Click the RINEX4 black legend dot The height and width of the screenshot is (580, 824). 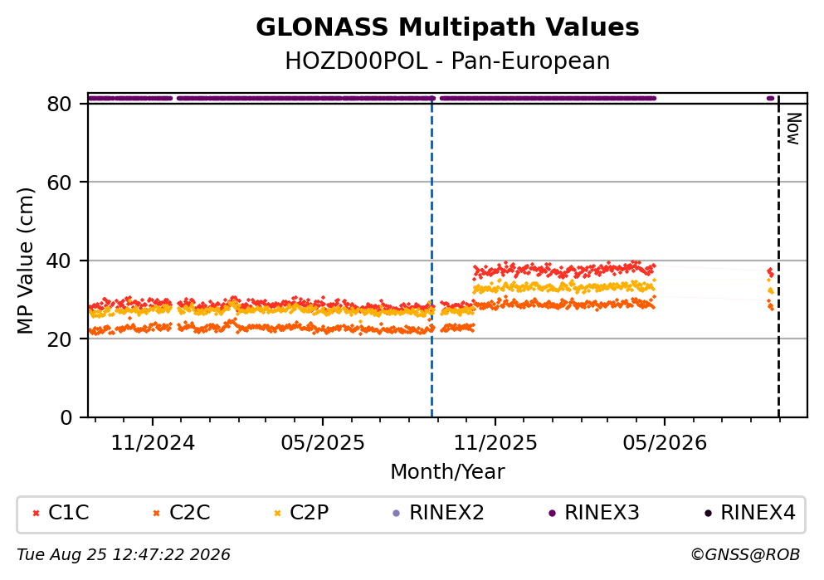708,514
